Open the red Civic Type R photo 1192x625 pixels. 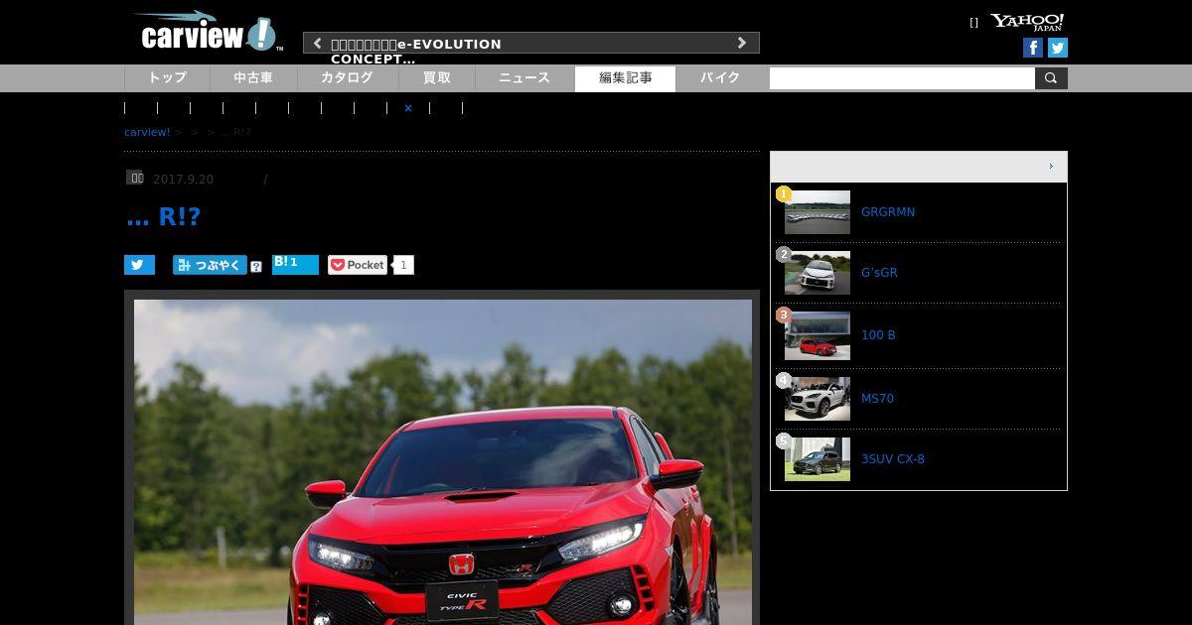[x=443, y=462]
